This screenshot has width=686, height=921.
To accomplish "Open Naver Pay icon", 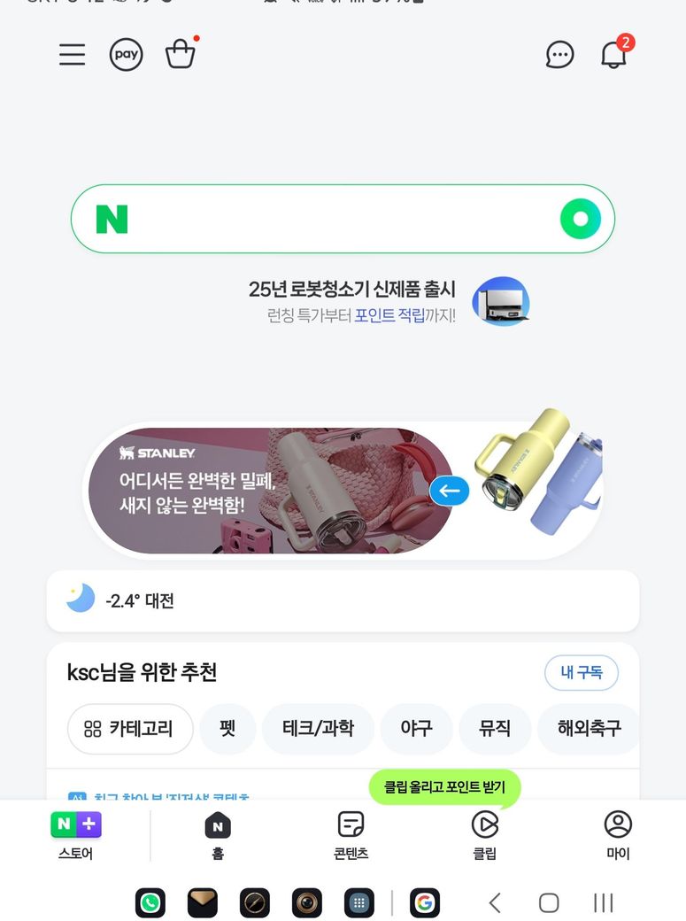I will (127, 55).
